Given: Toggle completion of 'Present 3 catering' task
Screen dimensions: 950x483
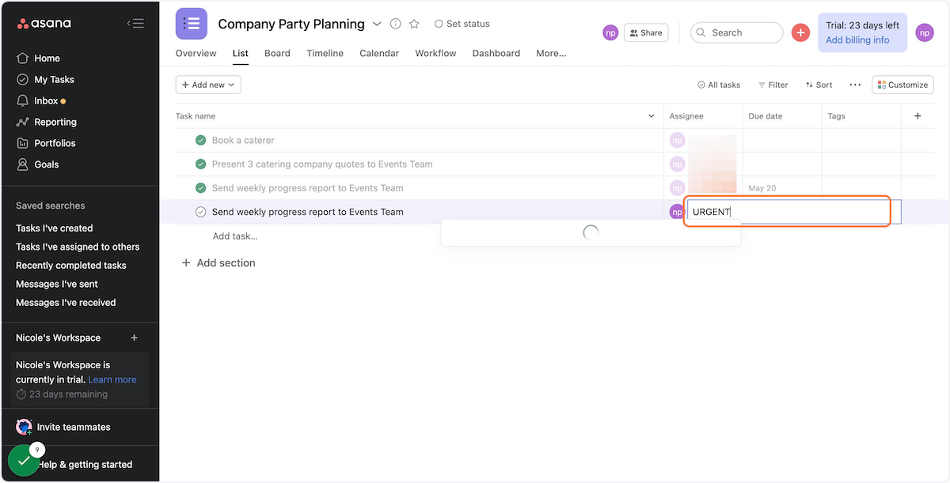Looking at the screenshot, I should 201,164.
